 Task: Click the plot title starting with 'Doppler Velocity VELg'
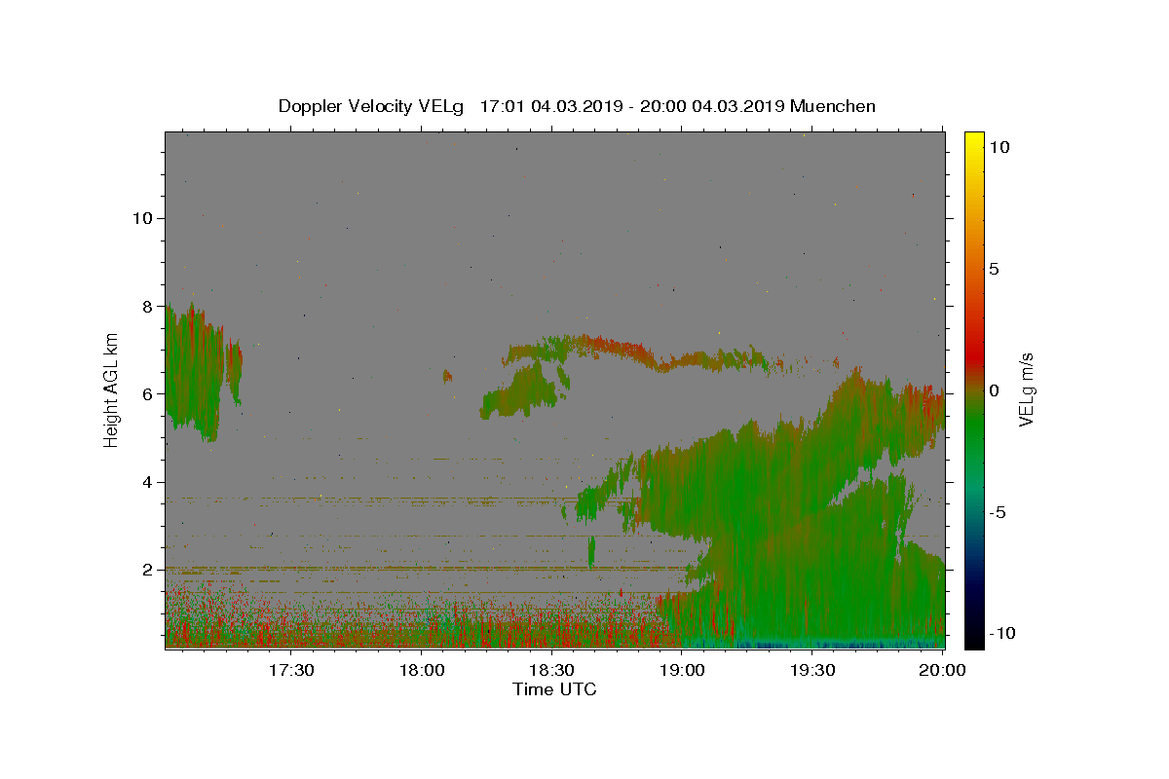tap(577, 106)
